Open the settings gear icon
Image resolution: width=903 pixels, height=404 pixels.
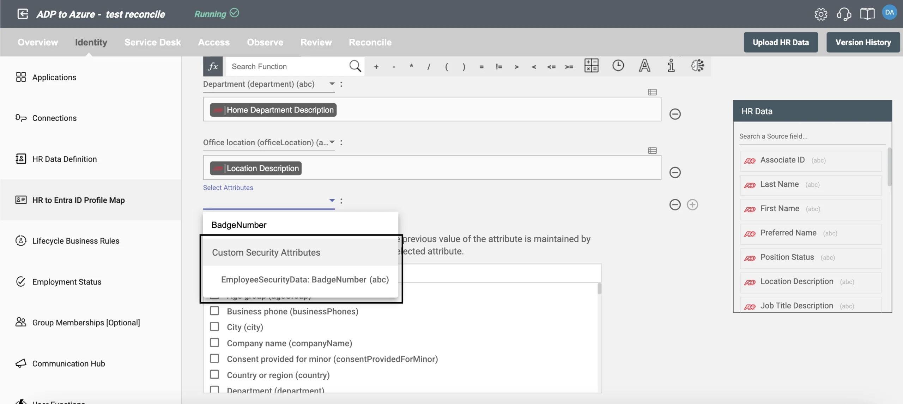(x=820, y=14)
